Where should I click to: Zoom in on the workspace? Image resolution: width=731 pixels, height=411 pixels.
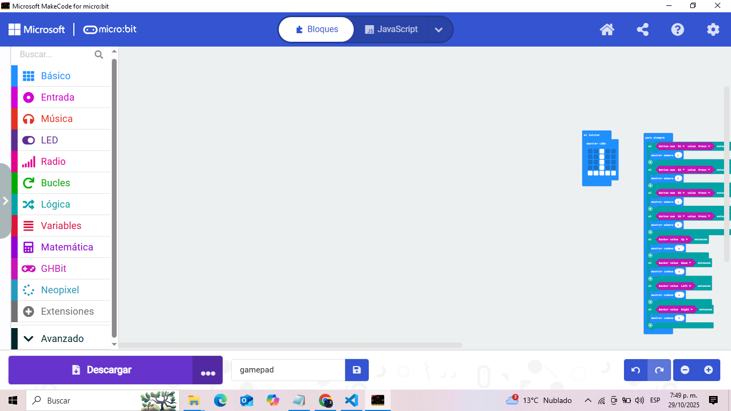point(709,370)
